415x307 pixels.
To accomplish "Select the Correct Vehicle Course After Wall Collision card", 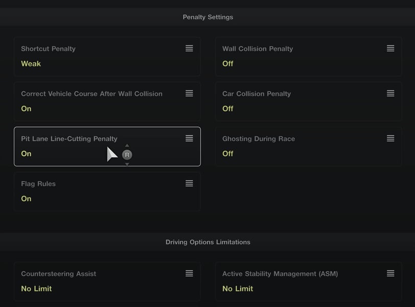I will coord(107,102).
